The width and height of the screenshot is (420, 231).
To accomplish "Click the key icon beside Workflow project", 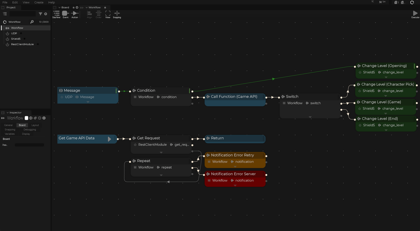I will click(32, 22).
